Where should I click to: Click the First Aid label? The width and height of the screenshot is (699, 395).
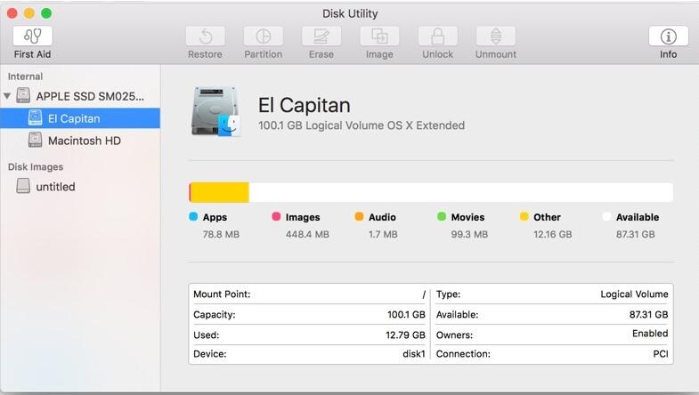tap(33, 54)
